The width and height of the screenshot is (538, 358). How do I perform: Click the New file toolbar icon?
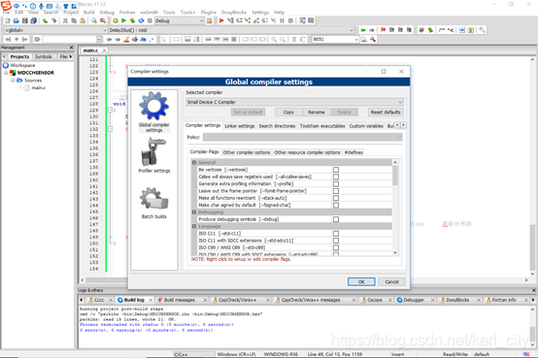pos(8,21)
